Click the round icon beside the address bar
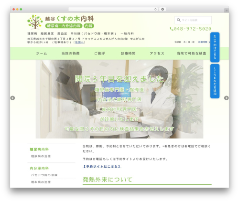This screenshot has height=202, width=239. [x=163, y=9]
